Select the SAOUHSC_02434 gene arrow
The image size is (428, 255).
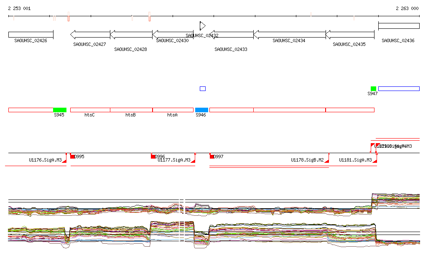coord(289,34)
